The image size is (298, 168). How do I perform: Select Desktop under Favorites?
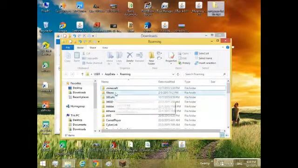[77, 88]
